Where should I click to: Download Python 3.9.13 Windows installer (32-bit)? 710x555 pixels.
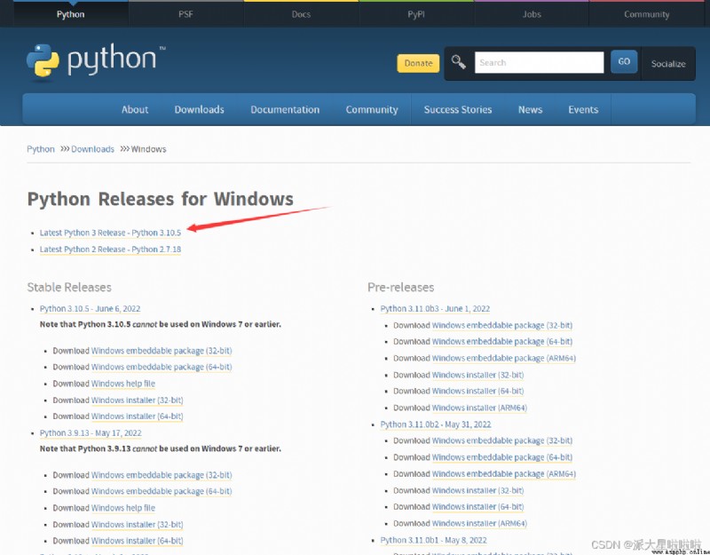[x=138, y=525]
